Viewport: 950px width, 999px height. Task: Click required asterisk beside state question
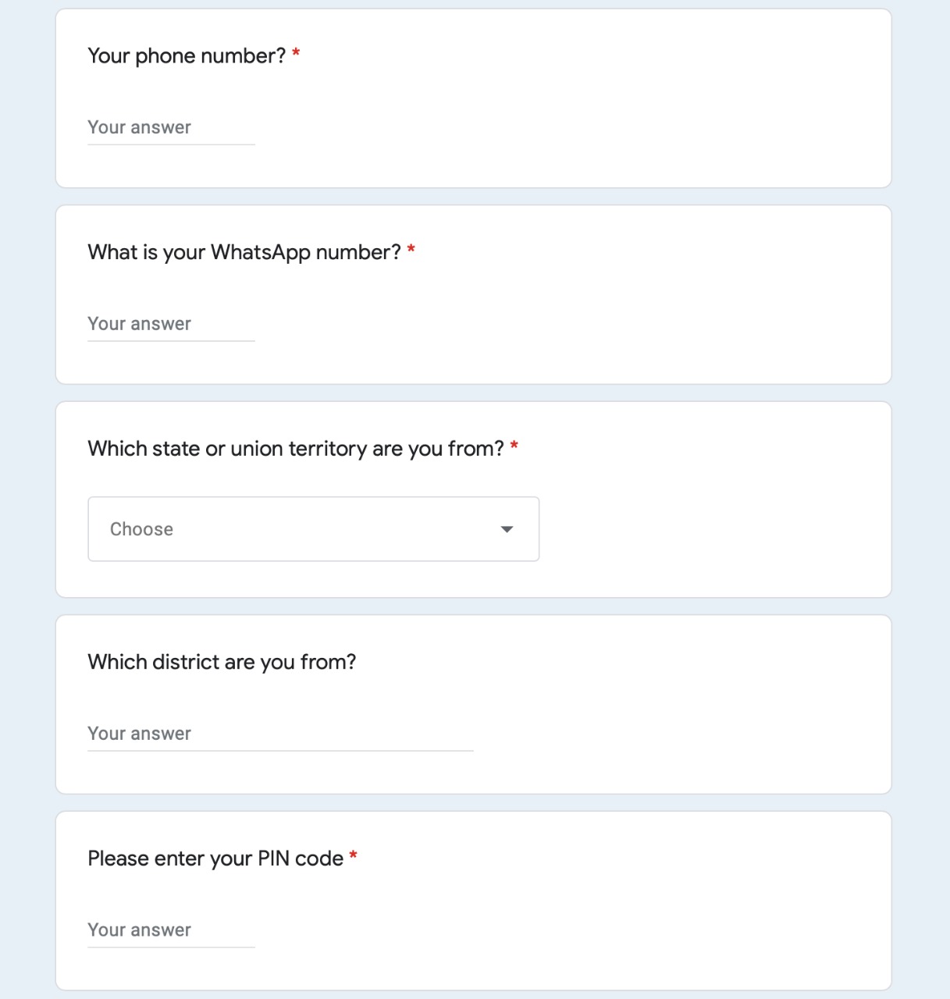tap(514, 446)
